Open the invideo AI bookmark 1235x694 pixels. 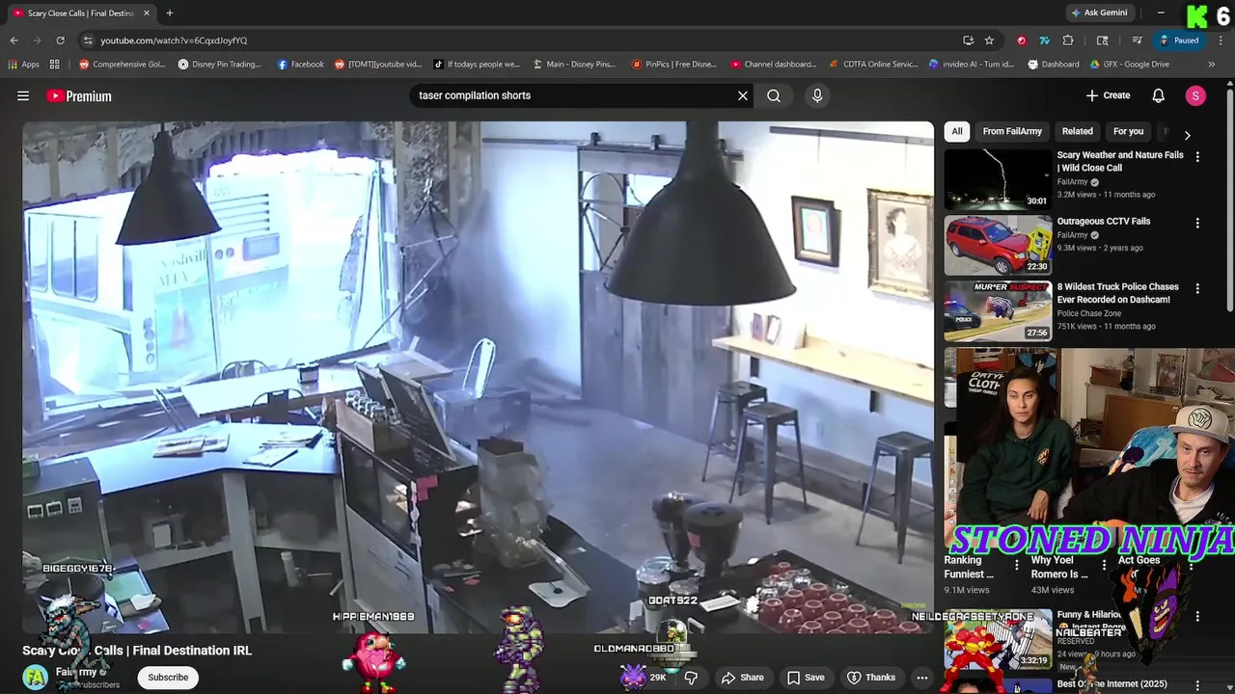click(971, 65)
